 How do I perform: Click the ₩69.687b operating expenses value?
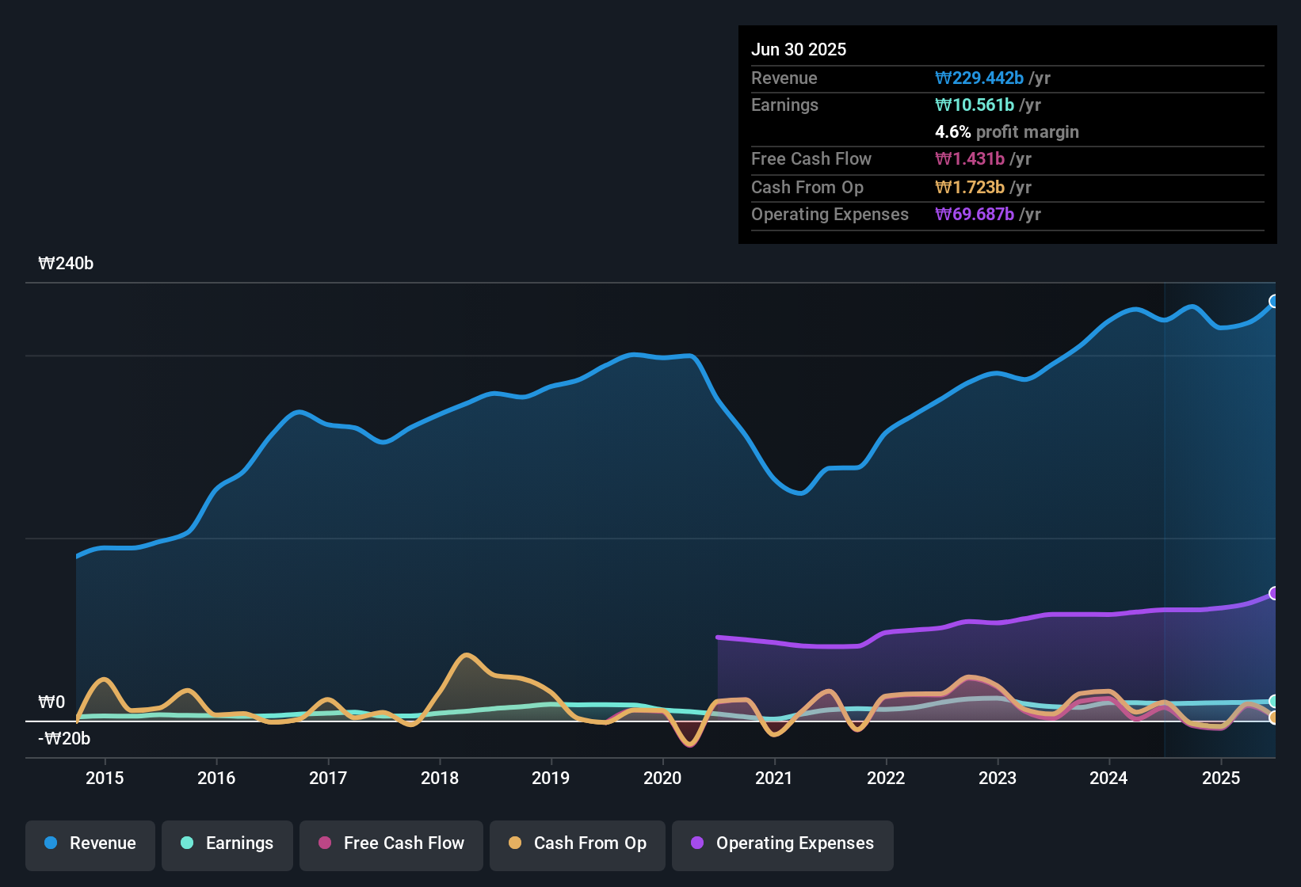point(975,214)
